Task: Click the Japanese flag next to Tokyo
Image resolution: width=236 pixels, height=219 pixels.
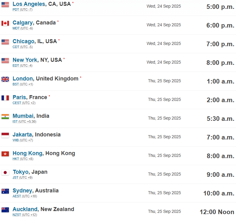Action: [5, 173]
